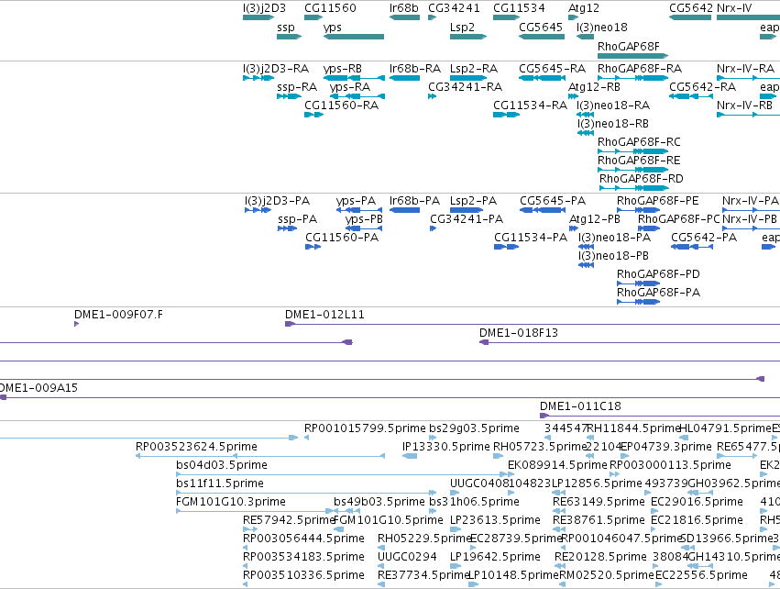Click the RhoGAP68F-RE transcript

pyautogui.click(x=632, y=170)
